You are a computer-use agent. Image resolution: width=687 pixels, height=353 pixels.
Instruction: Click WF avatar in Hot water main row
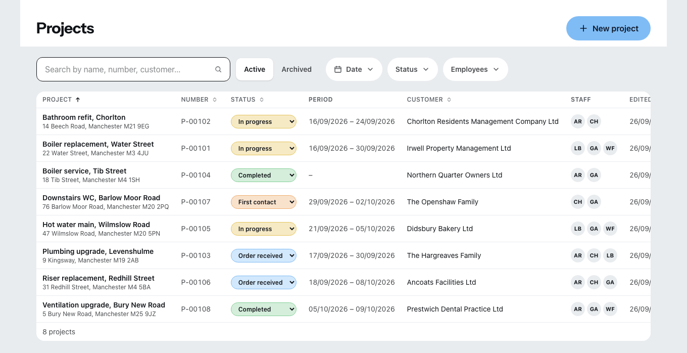pos(610,229)
